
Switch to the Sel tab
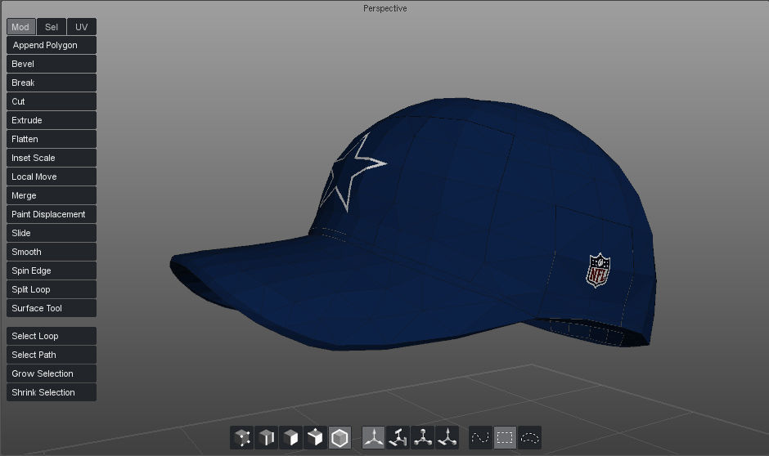[x=52, y=27]
